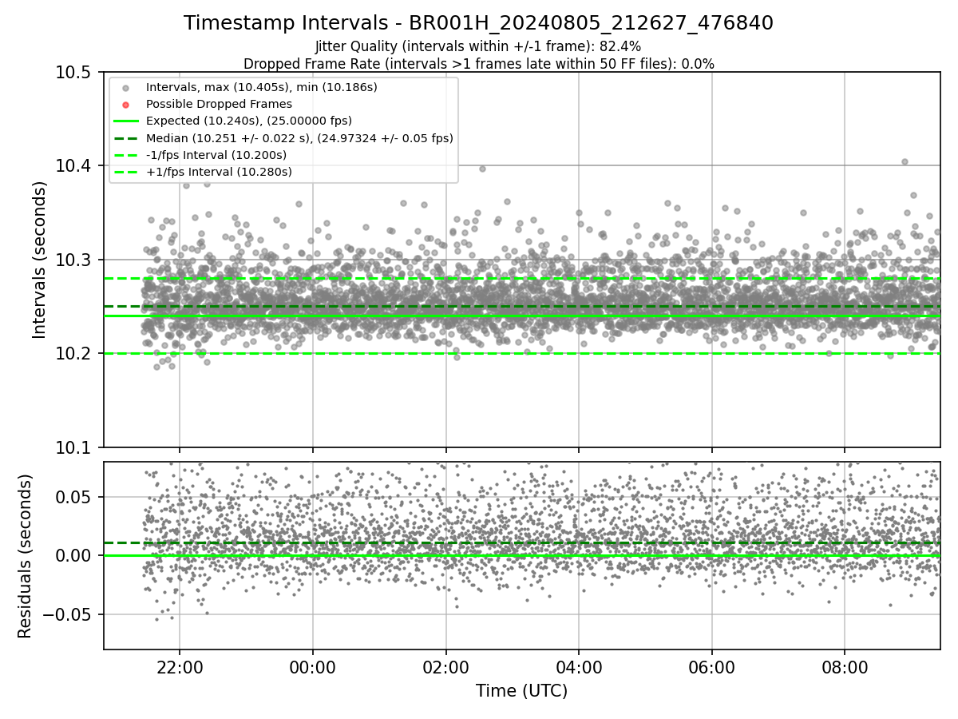
Task: Select legend entry 'Expected (10.240s), (25.00000 fps)'
Action: (249, 121)
